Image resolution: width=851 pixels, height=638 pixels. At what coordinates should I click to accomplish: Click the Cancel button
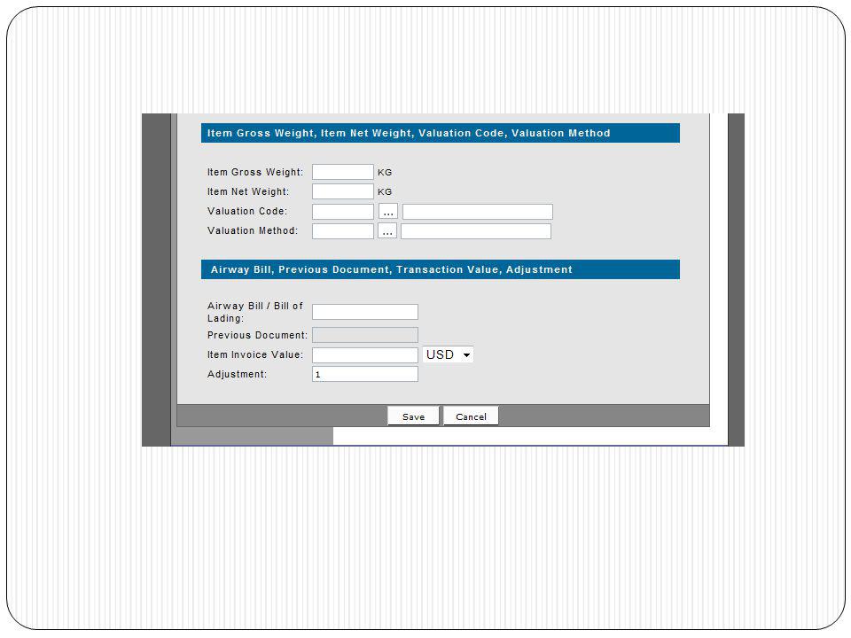(x=471, y=416)
